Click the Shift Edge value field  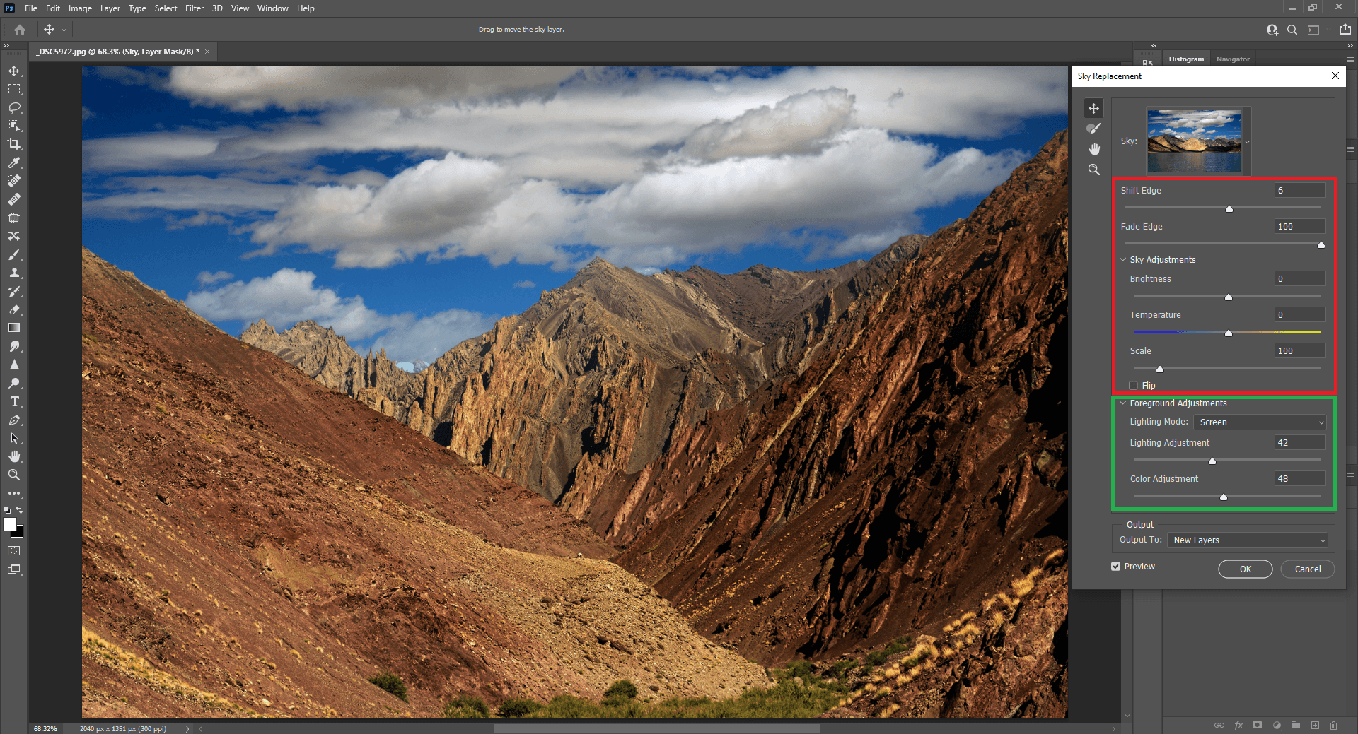pyautogui.click(x=1299, y=191)
